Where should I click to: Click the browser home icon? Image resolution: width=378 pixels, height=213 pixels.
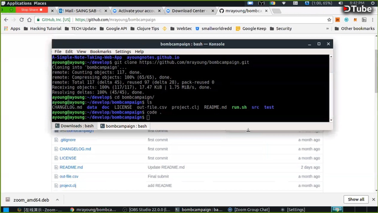pos(30,20)
